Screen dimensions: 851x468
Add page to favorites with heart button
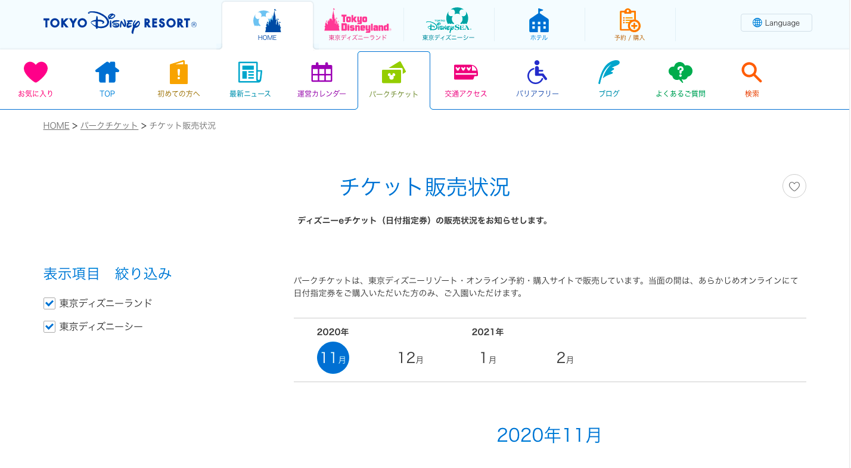794,186
